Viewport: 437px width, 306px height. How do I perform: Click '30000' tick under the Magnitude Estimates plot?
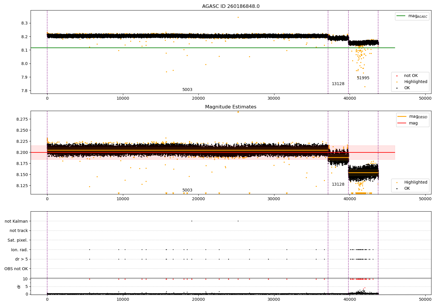(274, 199)
